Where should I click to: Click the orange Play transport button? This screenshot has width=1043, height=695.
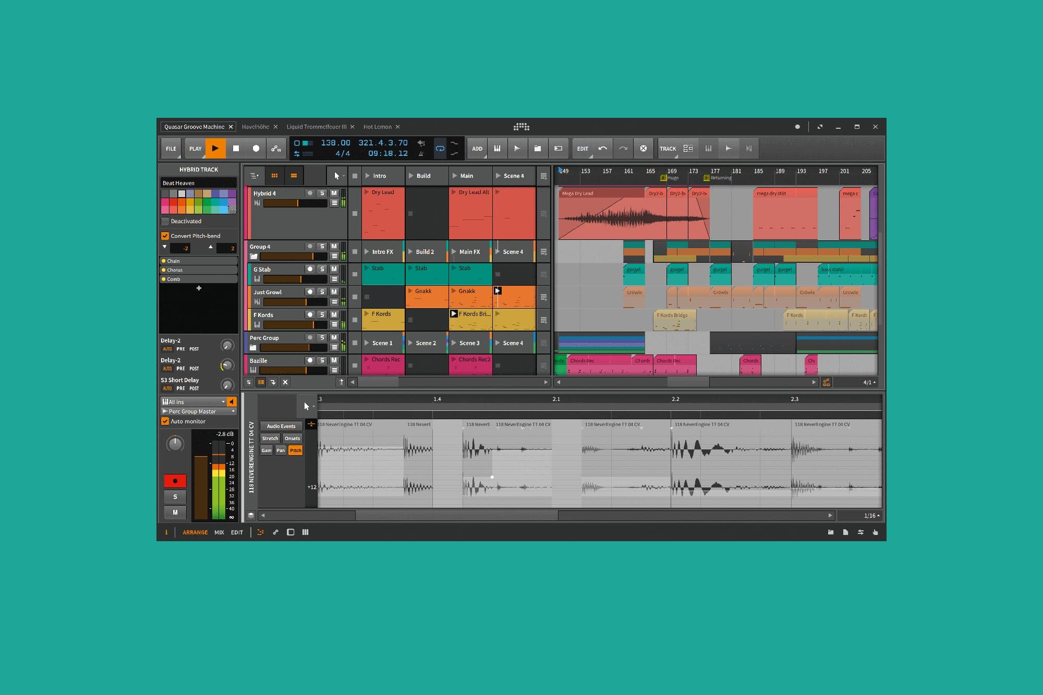coord(215,149)
